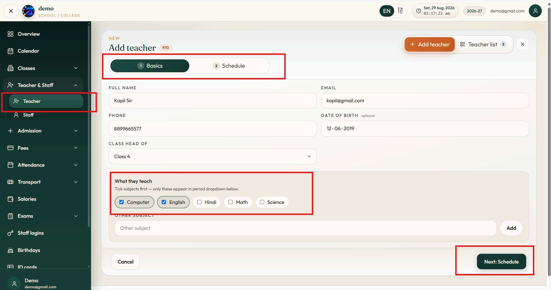Image resolution: width=551 pixels, height=290 pixels.
Task: Click the Staff logins key icon
Action: pos(10,233)
